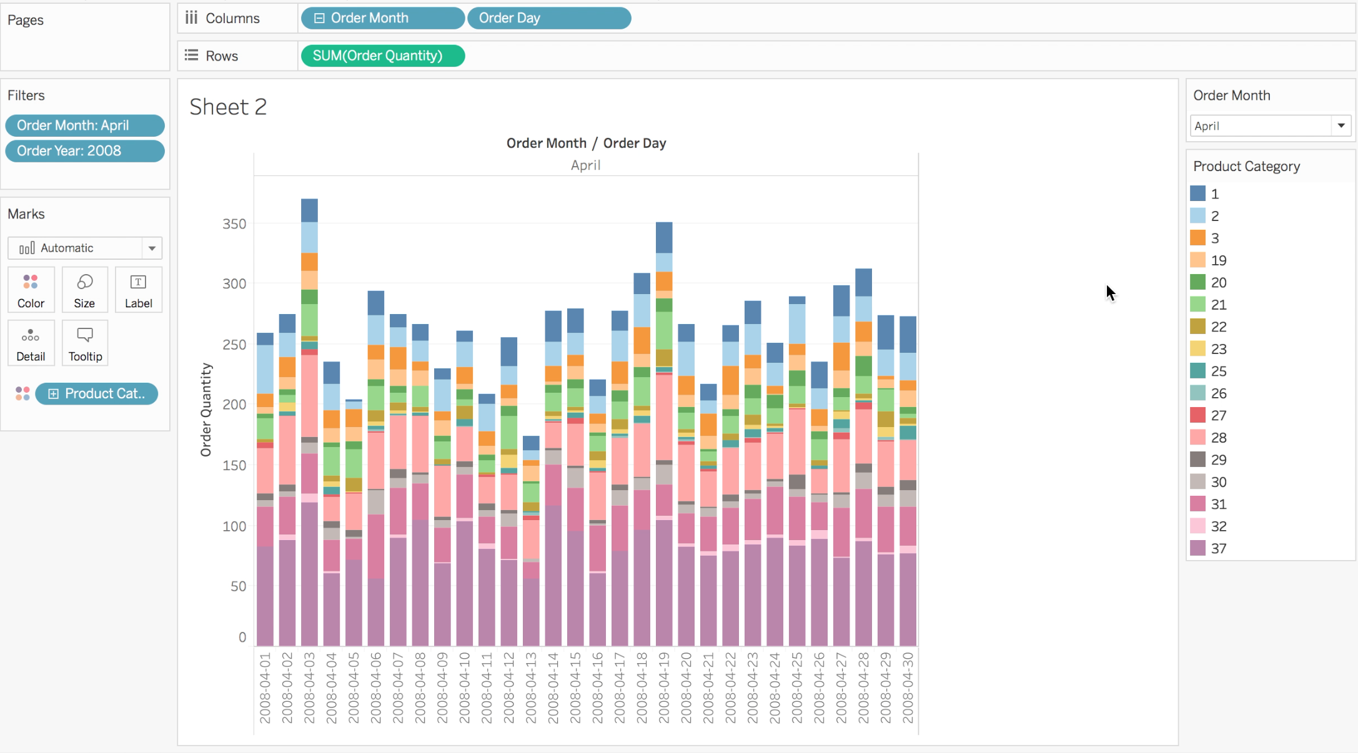Click the 2008-04-01 axis date label
The image size is (1358, 753).
[x=265, y=688]
